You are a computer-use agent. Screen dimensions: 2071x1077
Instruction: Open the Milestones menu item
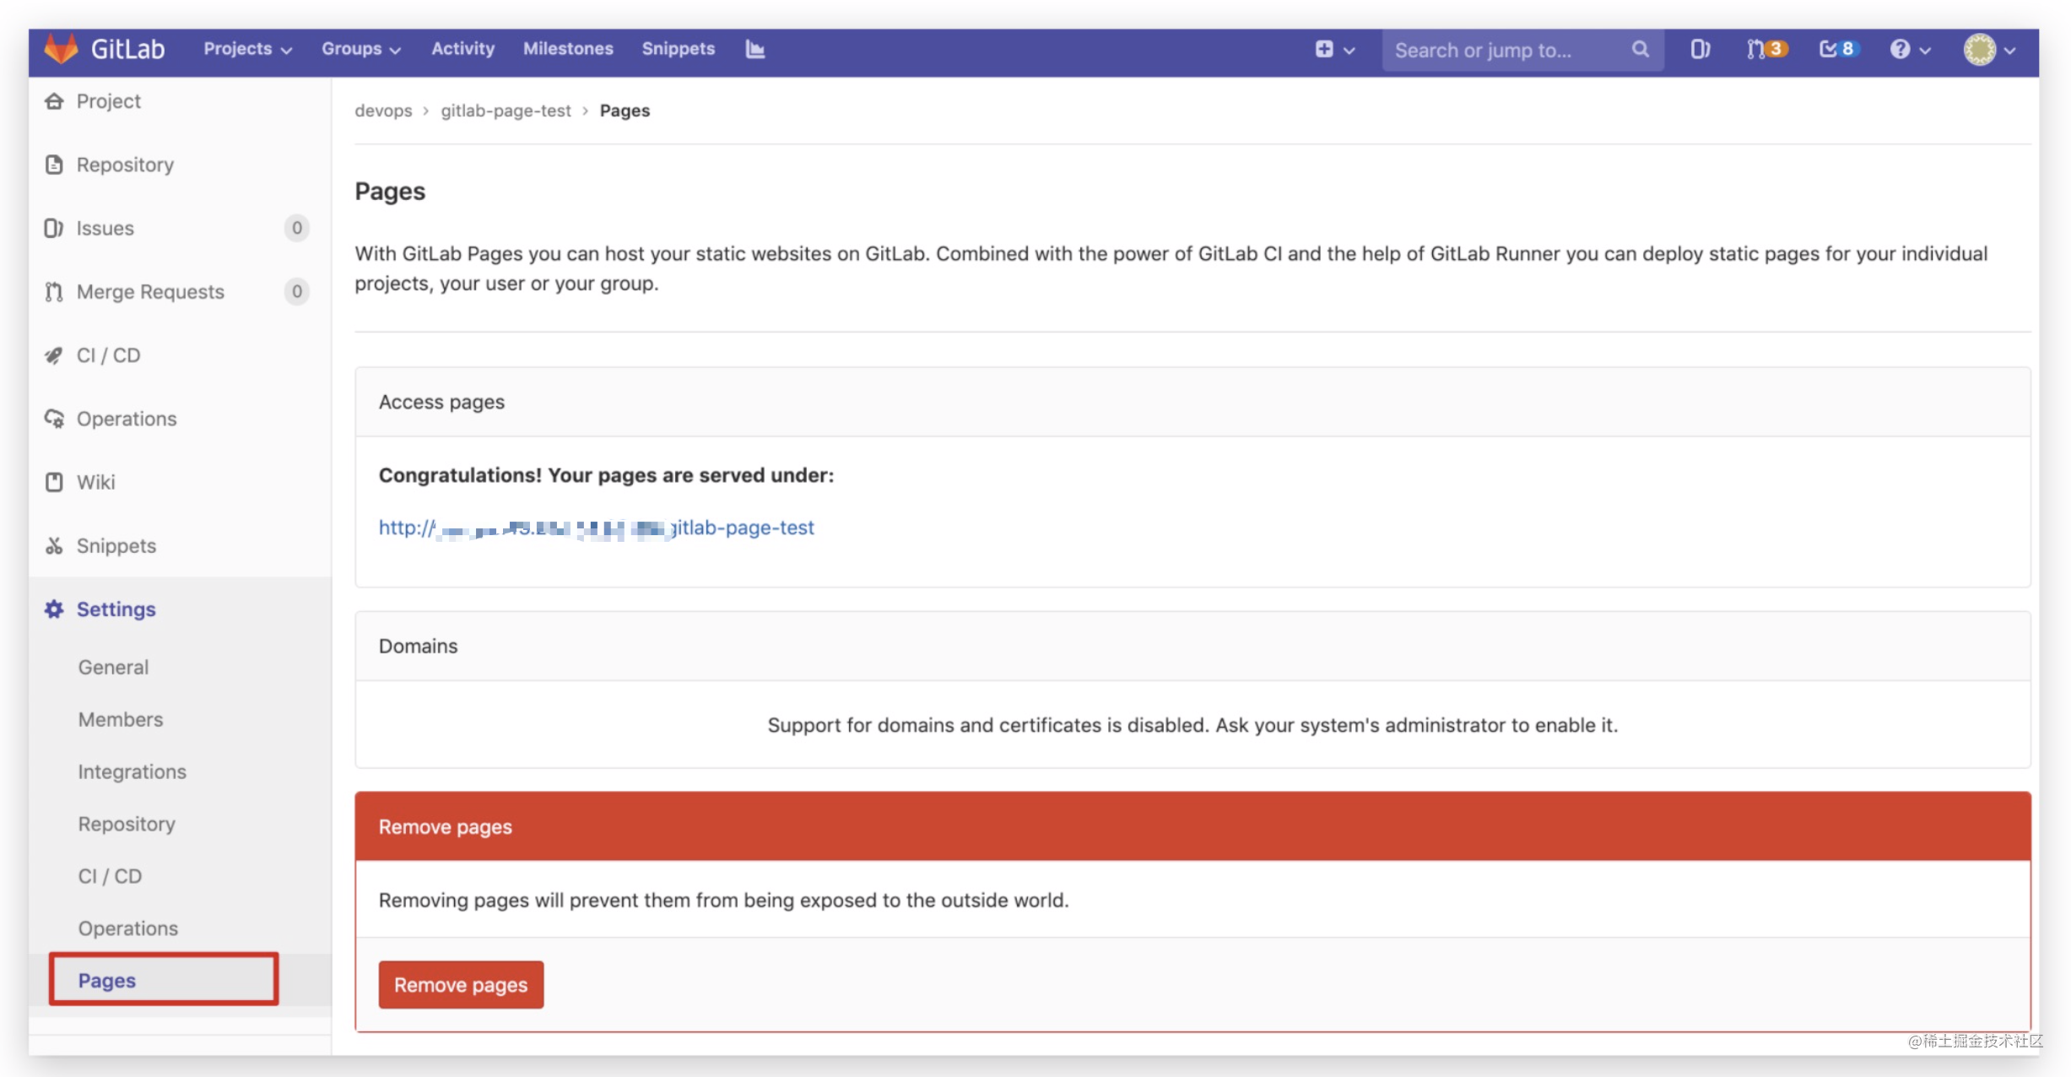coord(568,49)
